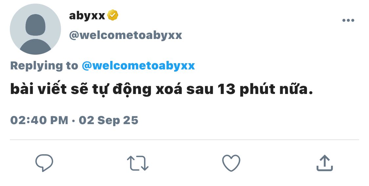The width and height of the screenshot is (369, 186).
Task: Retweet this post using the arrows icon
Action: tap(138, 163)
